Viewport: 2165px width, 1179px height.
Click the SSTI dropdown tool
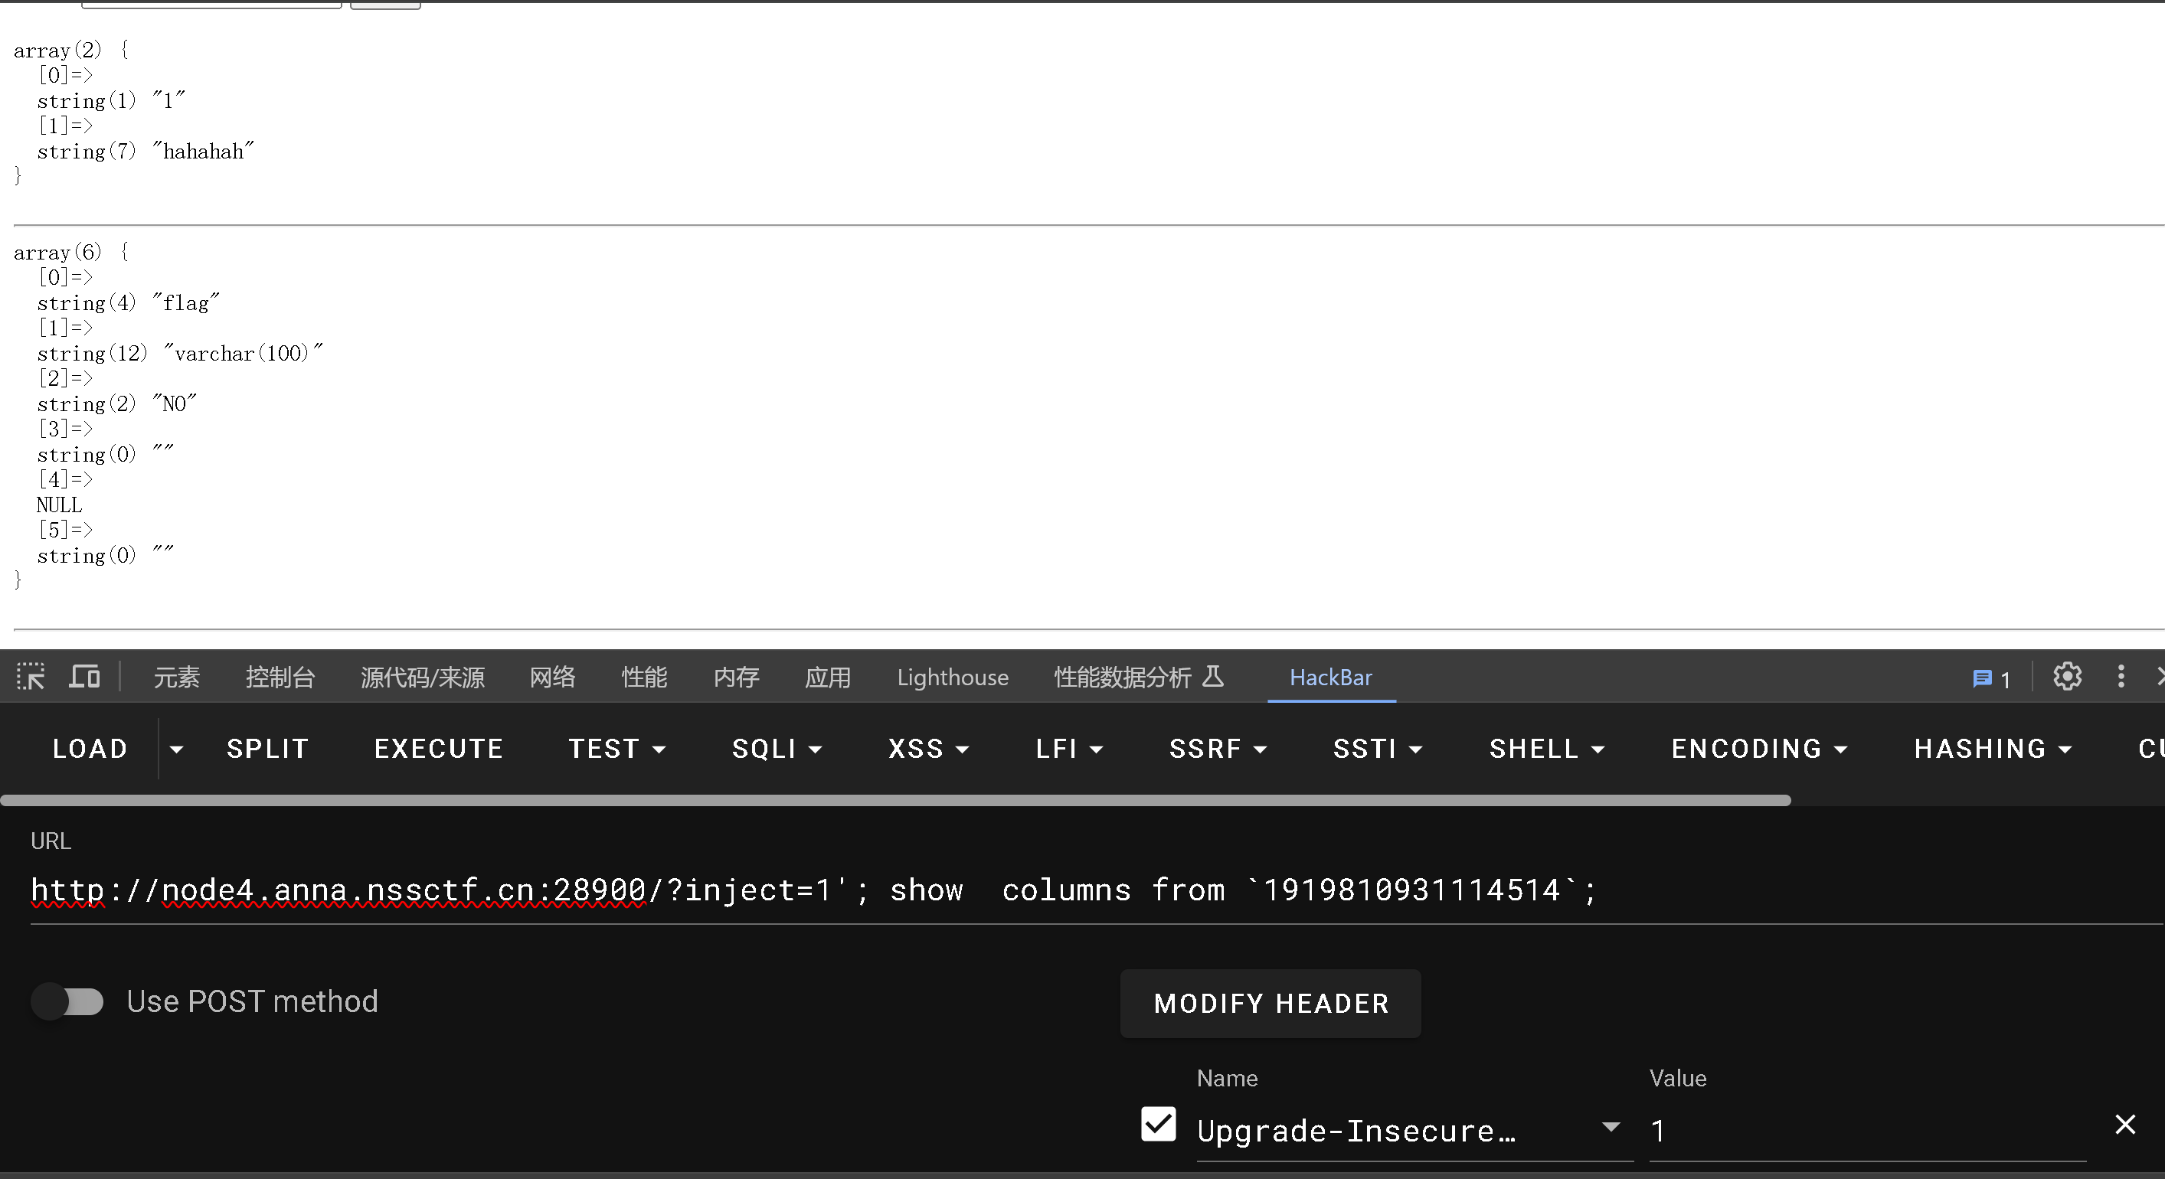[1376, 748]
